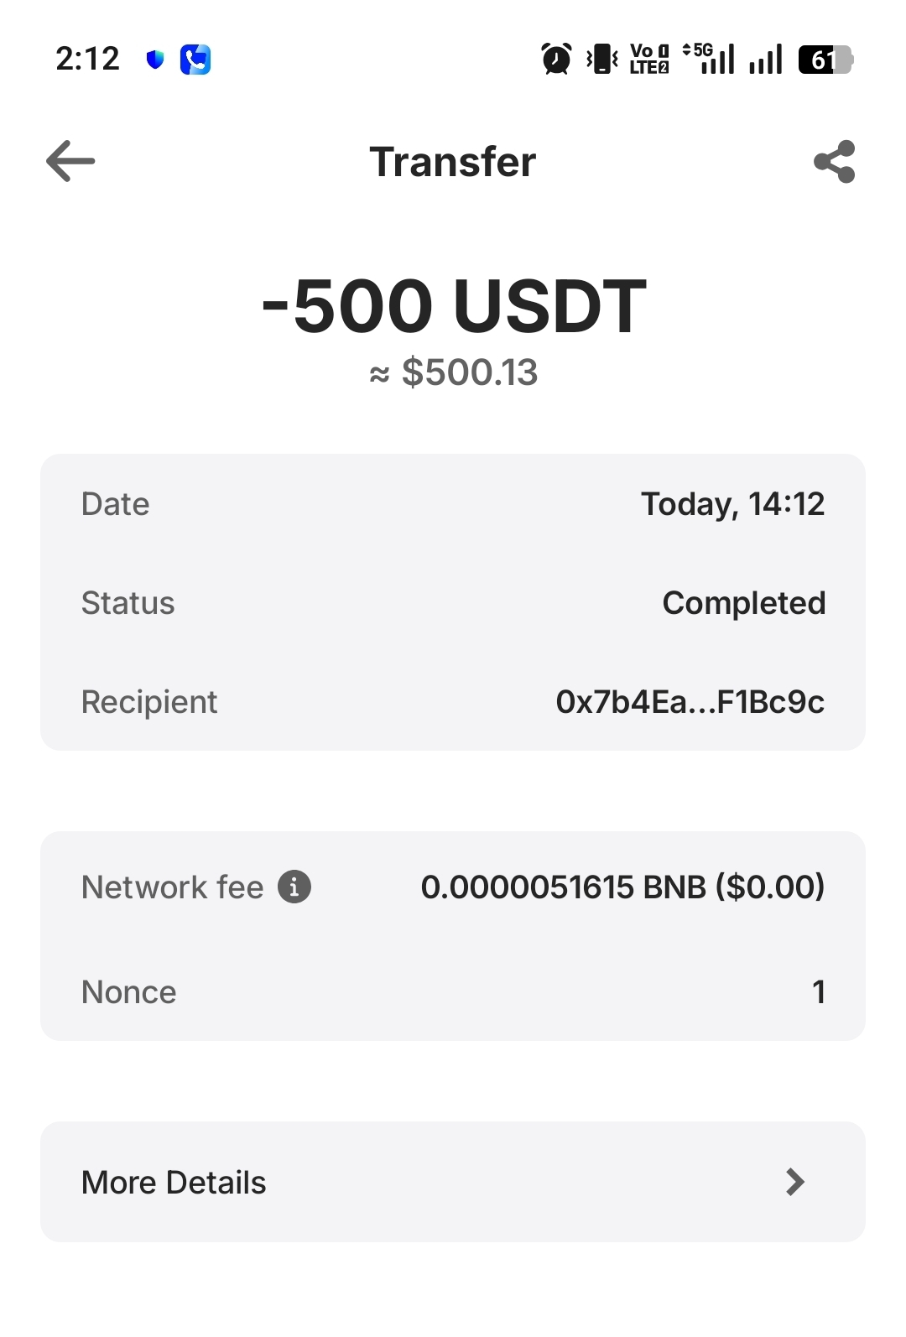Tap the recipient address 0x7b4Ea...F1Bc9c
This screenshot has height=1337, width=906.
[690, 702]
